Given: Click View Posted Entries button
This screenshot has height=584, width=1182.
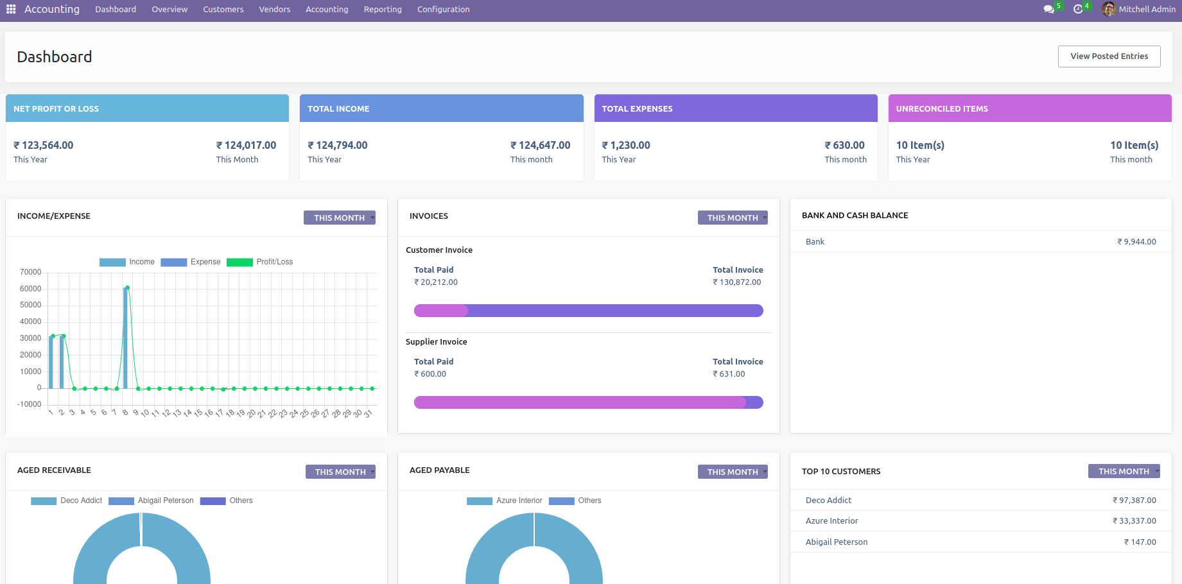Looking at the screenshot, I should click(1109, 56).
